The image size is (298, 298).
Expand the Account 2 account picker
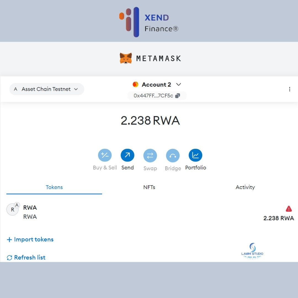pyautogui.click(x=157, y=84)
